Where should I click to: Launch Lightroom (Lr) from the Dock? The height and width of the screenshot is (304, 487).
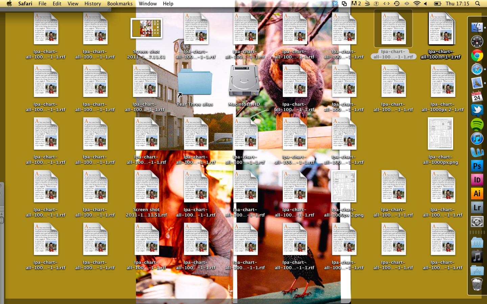[x=477, y=207]
